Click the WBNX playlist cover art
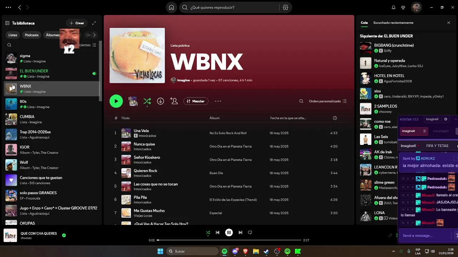 pos(137,55)
